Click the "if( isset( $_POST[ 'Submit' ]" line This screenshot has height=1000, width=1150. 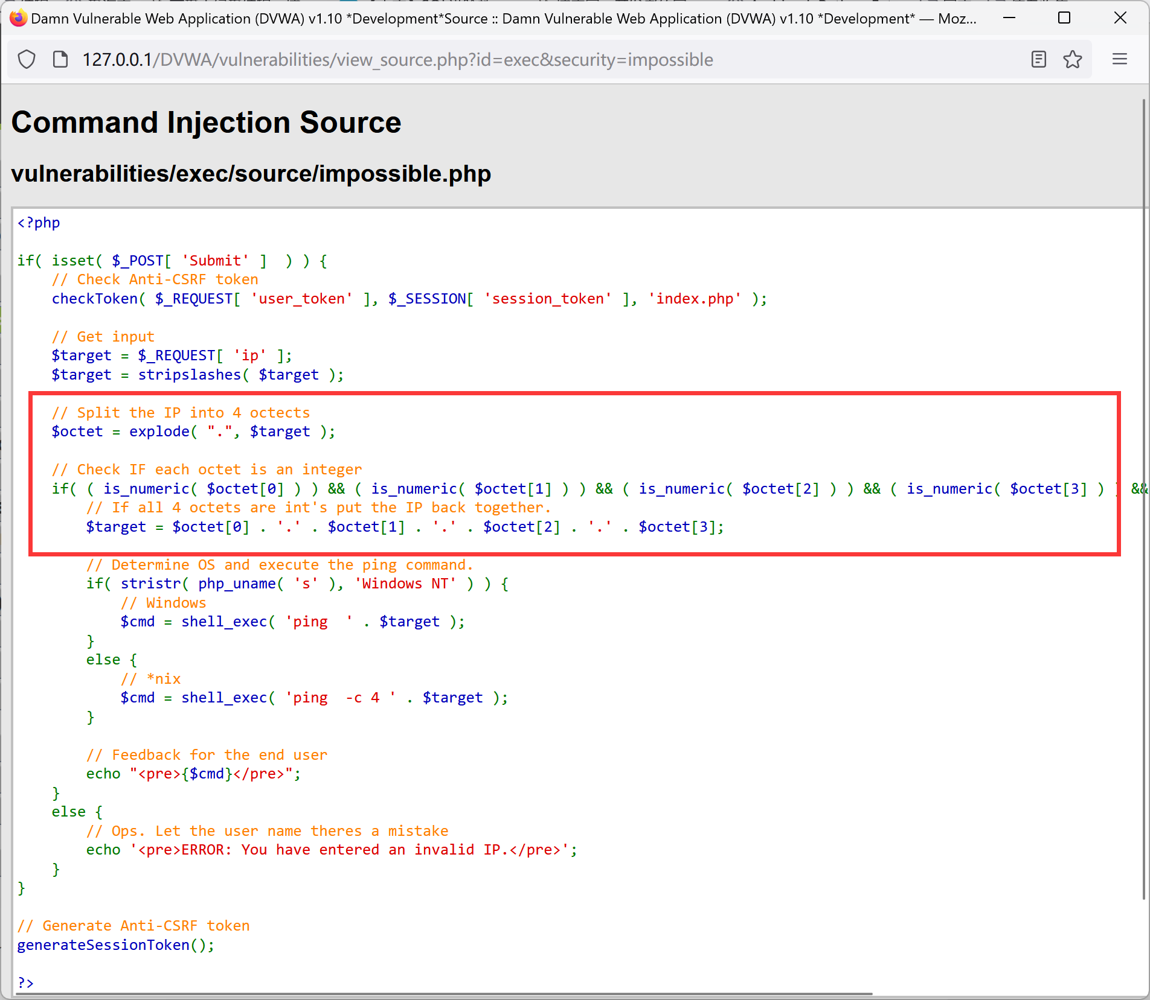click(x=172, y=261)
